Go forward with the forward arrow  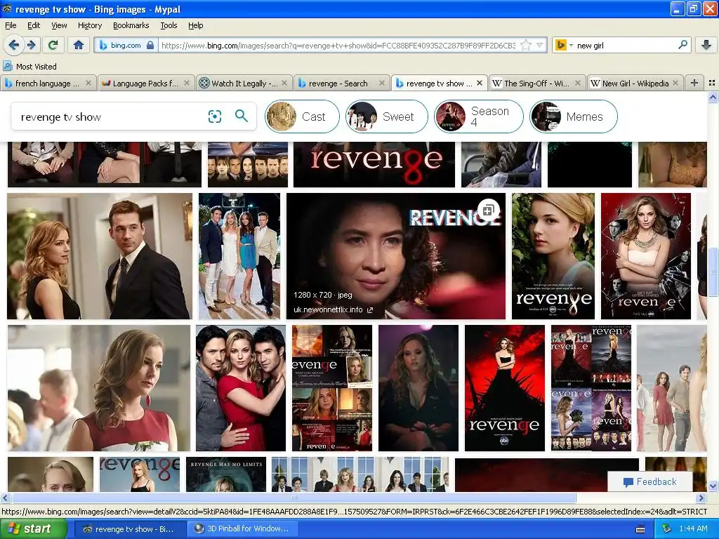point(32,45)
